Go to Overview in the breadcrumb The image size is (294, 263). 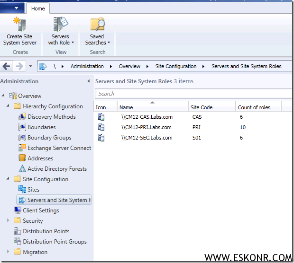pyautogui.click(x=129, y=66)
